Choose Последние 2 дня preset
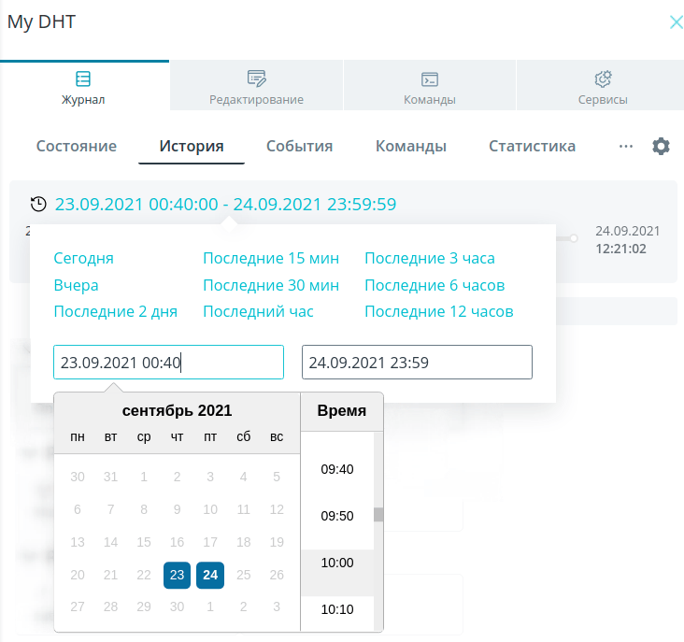 click(116, 311)
